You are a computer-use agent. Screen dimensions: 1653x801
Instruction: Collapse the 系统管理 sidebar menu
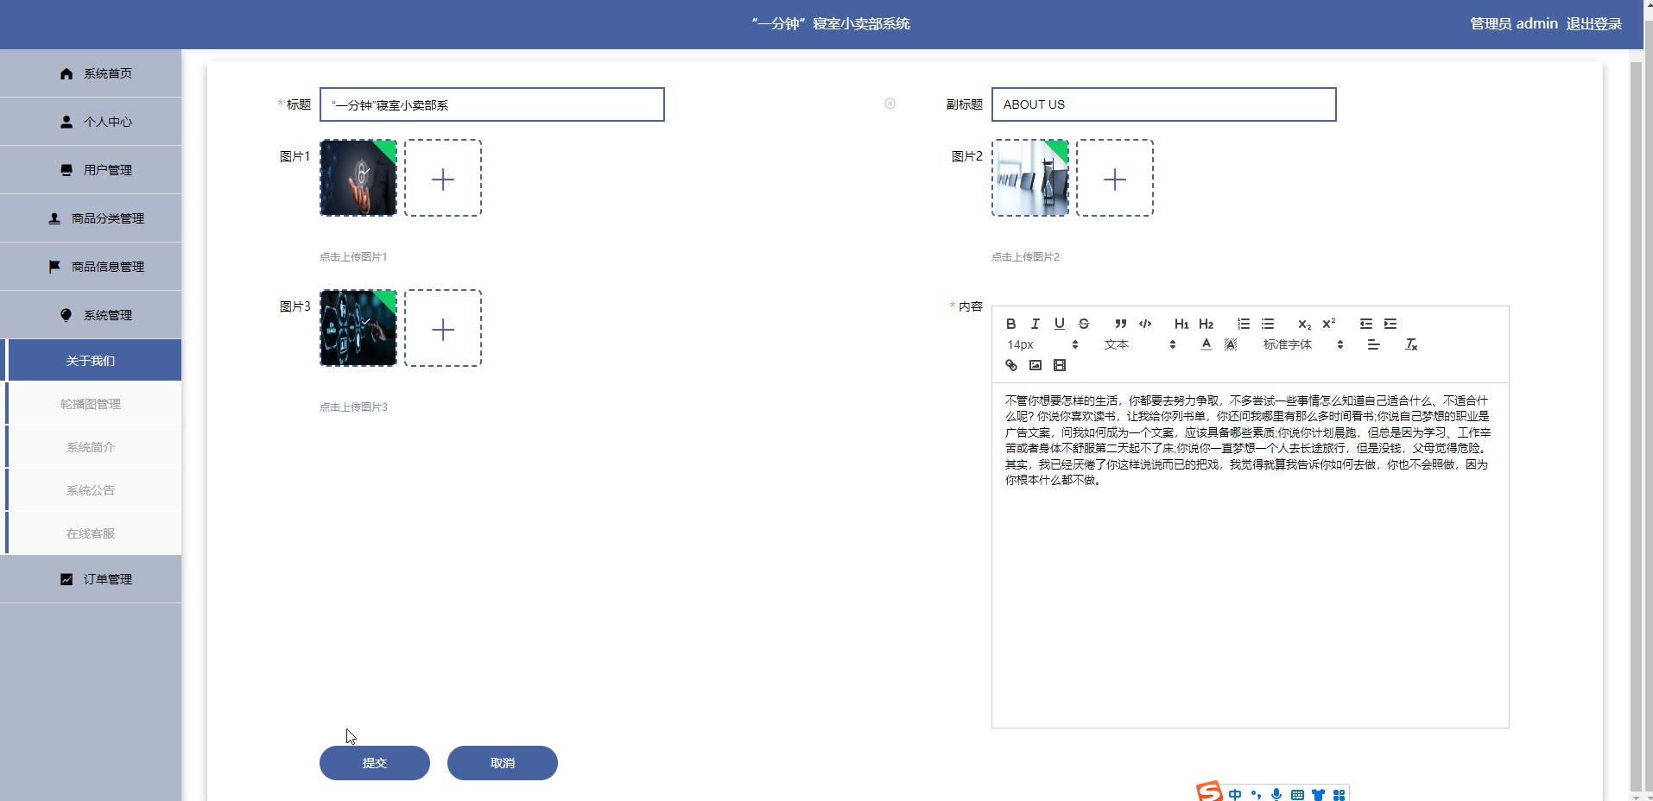91,315
